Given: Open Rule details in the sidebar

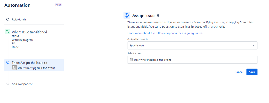Looking at the screenshot, I should click(19, 20).
